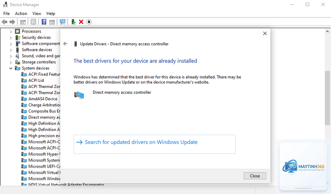Screen dimensions: 331x194
Task: Click the blue Help toolbar icon
Action: click(44, 22)
